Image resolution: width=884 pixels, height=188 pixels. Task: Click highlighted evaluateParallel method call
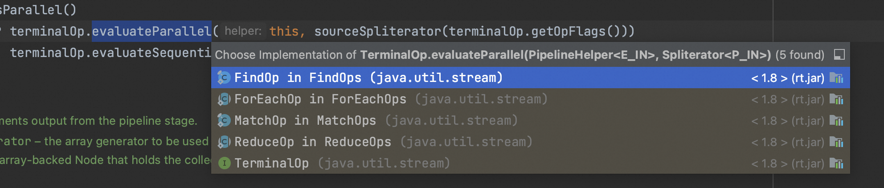[x=151, y=31]
